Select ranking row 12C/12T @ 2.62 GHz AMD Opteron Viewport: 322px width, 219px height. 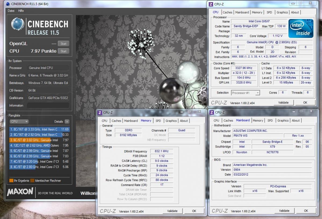tap(39, 145)
